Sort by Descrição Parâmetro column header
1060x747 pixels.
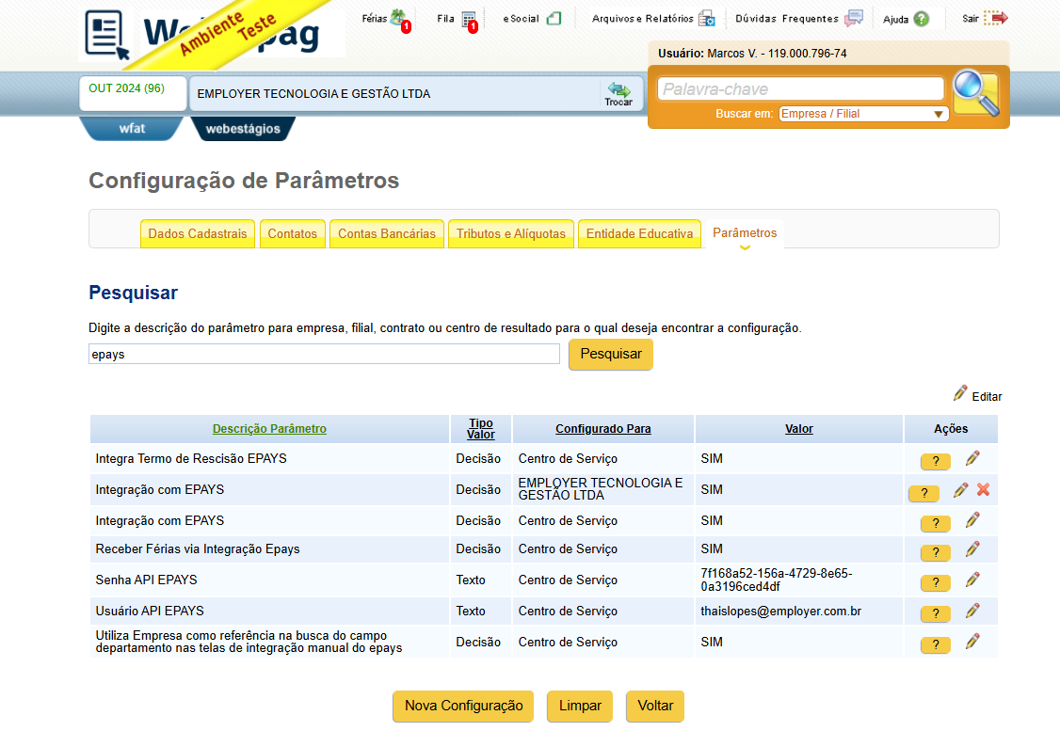click(x=269, y=429)
